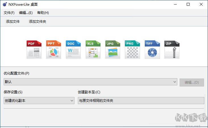Click the 优化配置文件:(P) label
This screenshot has width=208, height=128.
click(16, 73)
